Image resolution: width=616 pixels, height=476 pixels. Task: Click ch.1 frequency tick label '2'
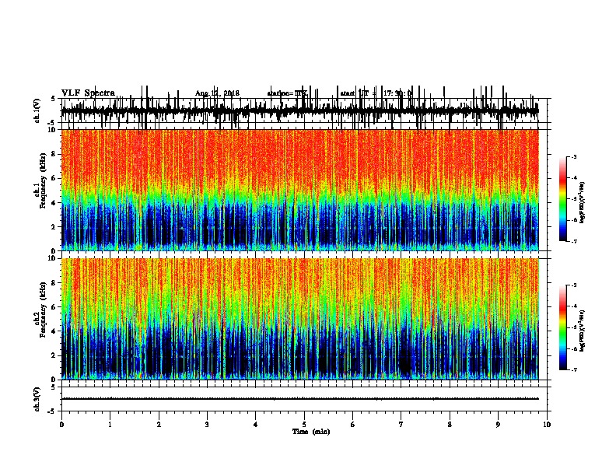point(54,226)
